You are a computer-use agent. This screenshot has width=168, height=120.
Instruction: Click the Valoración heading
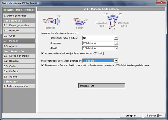11,81
